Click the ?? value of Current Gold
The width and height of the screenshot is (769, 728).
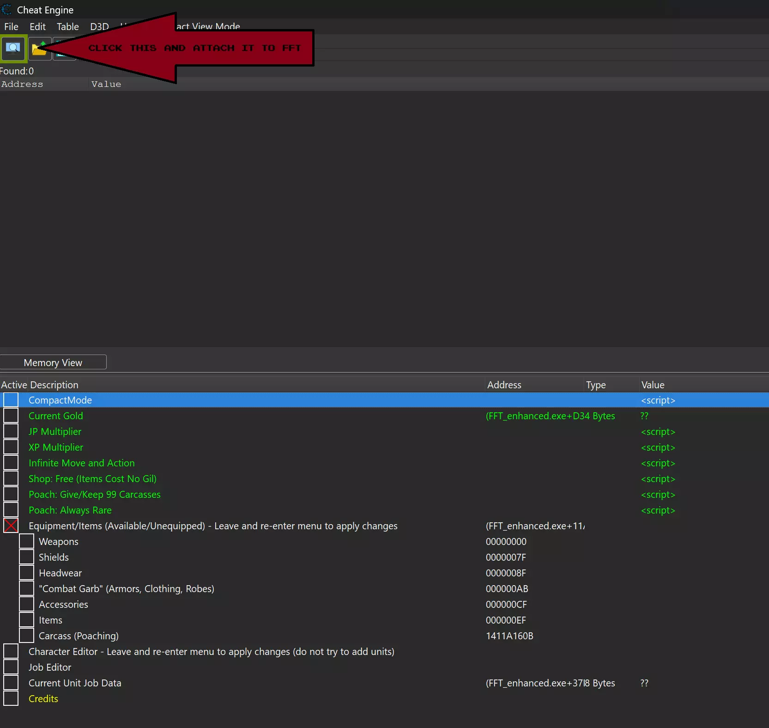[644, 416]
